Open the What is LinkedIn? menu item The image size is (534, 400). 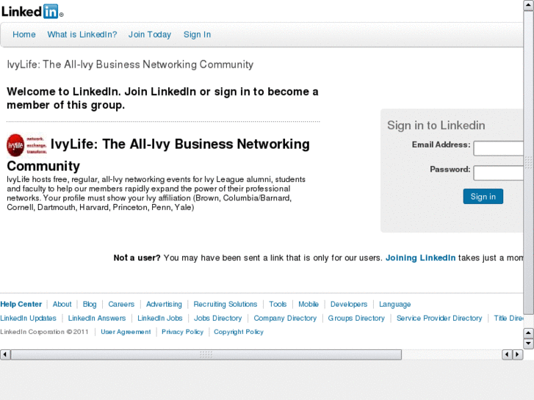coord(82,34)
